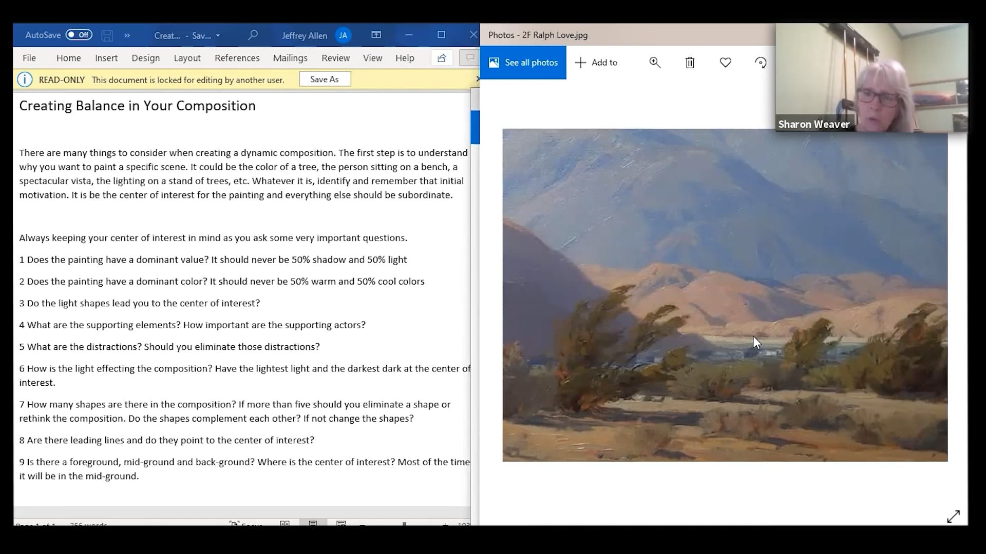Open the Help tab
The height and width of the screenshot is (554, 986).
[405, 58]
